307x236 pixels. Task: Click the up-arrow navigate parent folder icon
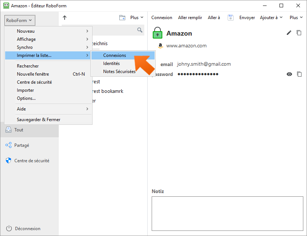click(x=65, y=18)
